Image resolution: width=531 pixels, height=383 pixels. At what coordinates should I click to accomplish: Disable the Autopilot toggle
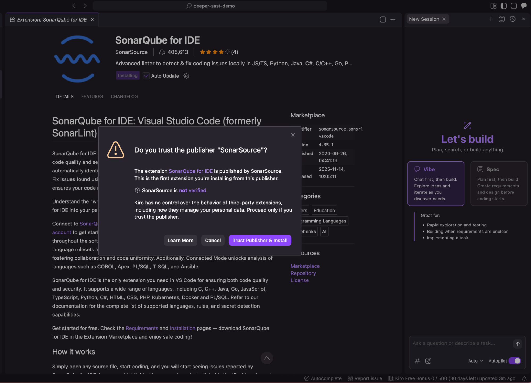pyautogui.click(x=515, y=361)
